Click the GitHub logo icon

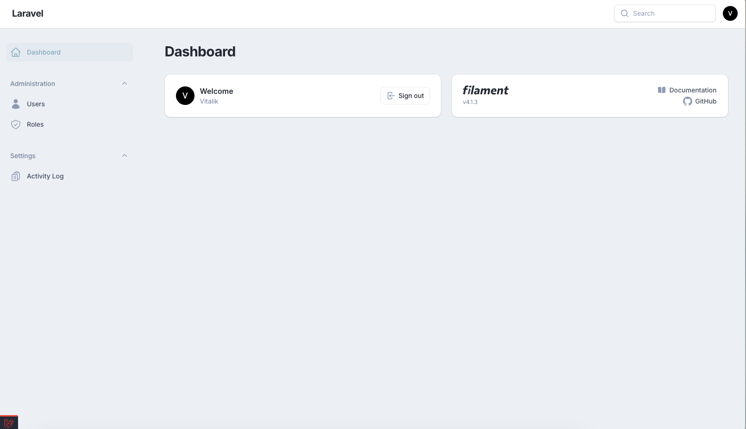[x=687, y=101]
